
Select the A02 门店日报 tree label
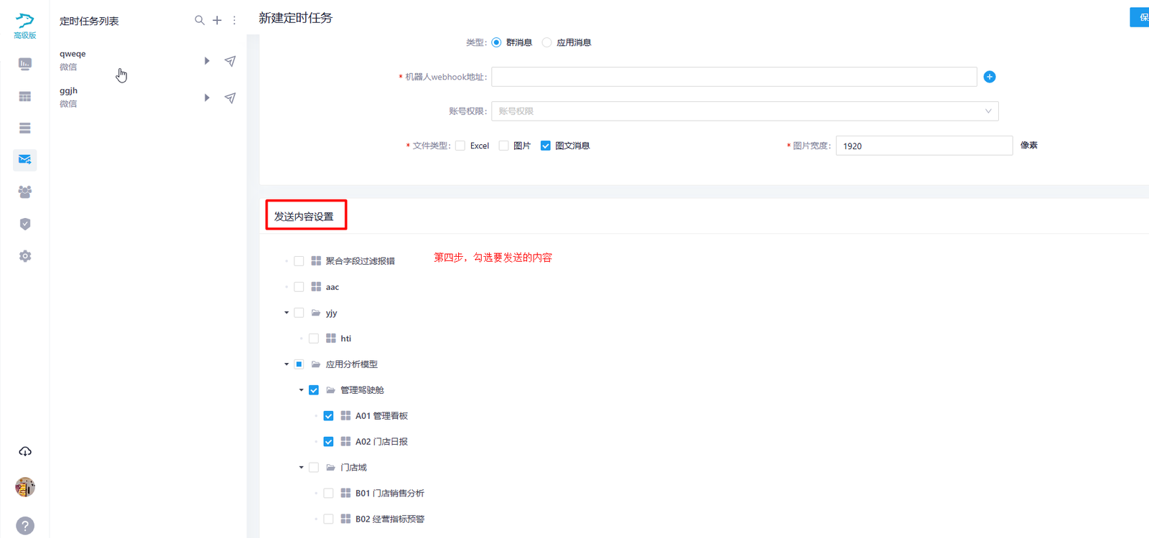point(381,442)
